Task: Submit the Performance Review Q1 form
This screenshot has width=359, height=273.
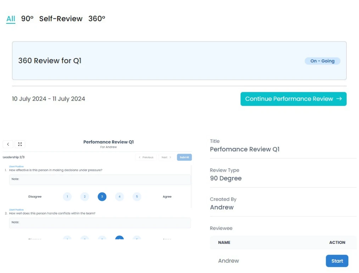Action: coord(184,157)
